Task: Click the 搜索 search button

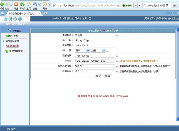Action: click(x=175, y=6)
